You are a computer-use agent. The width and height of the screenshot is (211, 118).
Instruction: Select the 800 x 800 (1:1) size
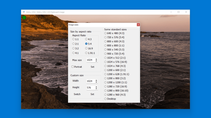point(114,46)
